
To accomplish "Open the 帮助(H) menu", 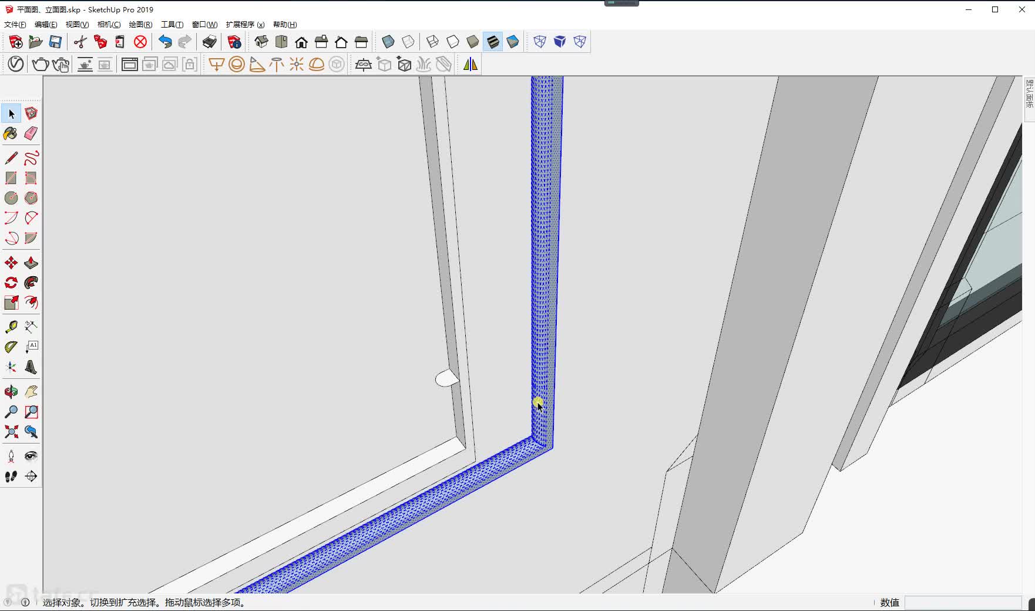I will click(x=285, y=25).
